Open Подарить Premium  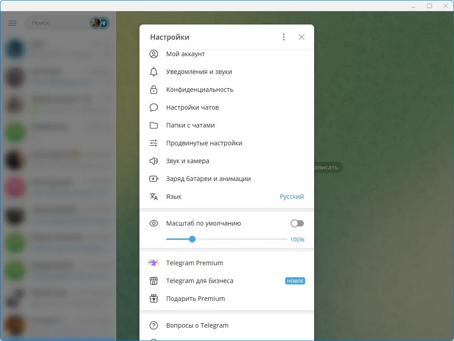pyautogui.click(x=227, y=298)
